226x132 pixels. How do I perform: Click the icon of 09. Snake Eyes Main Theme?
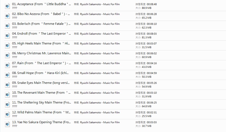[7, 85]
